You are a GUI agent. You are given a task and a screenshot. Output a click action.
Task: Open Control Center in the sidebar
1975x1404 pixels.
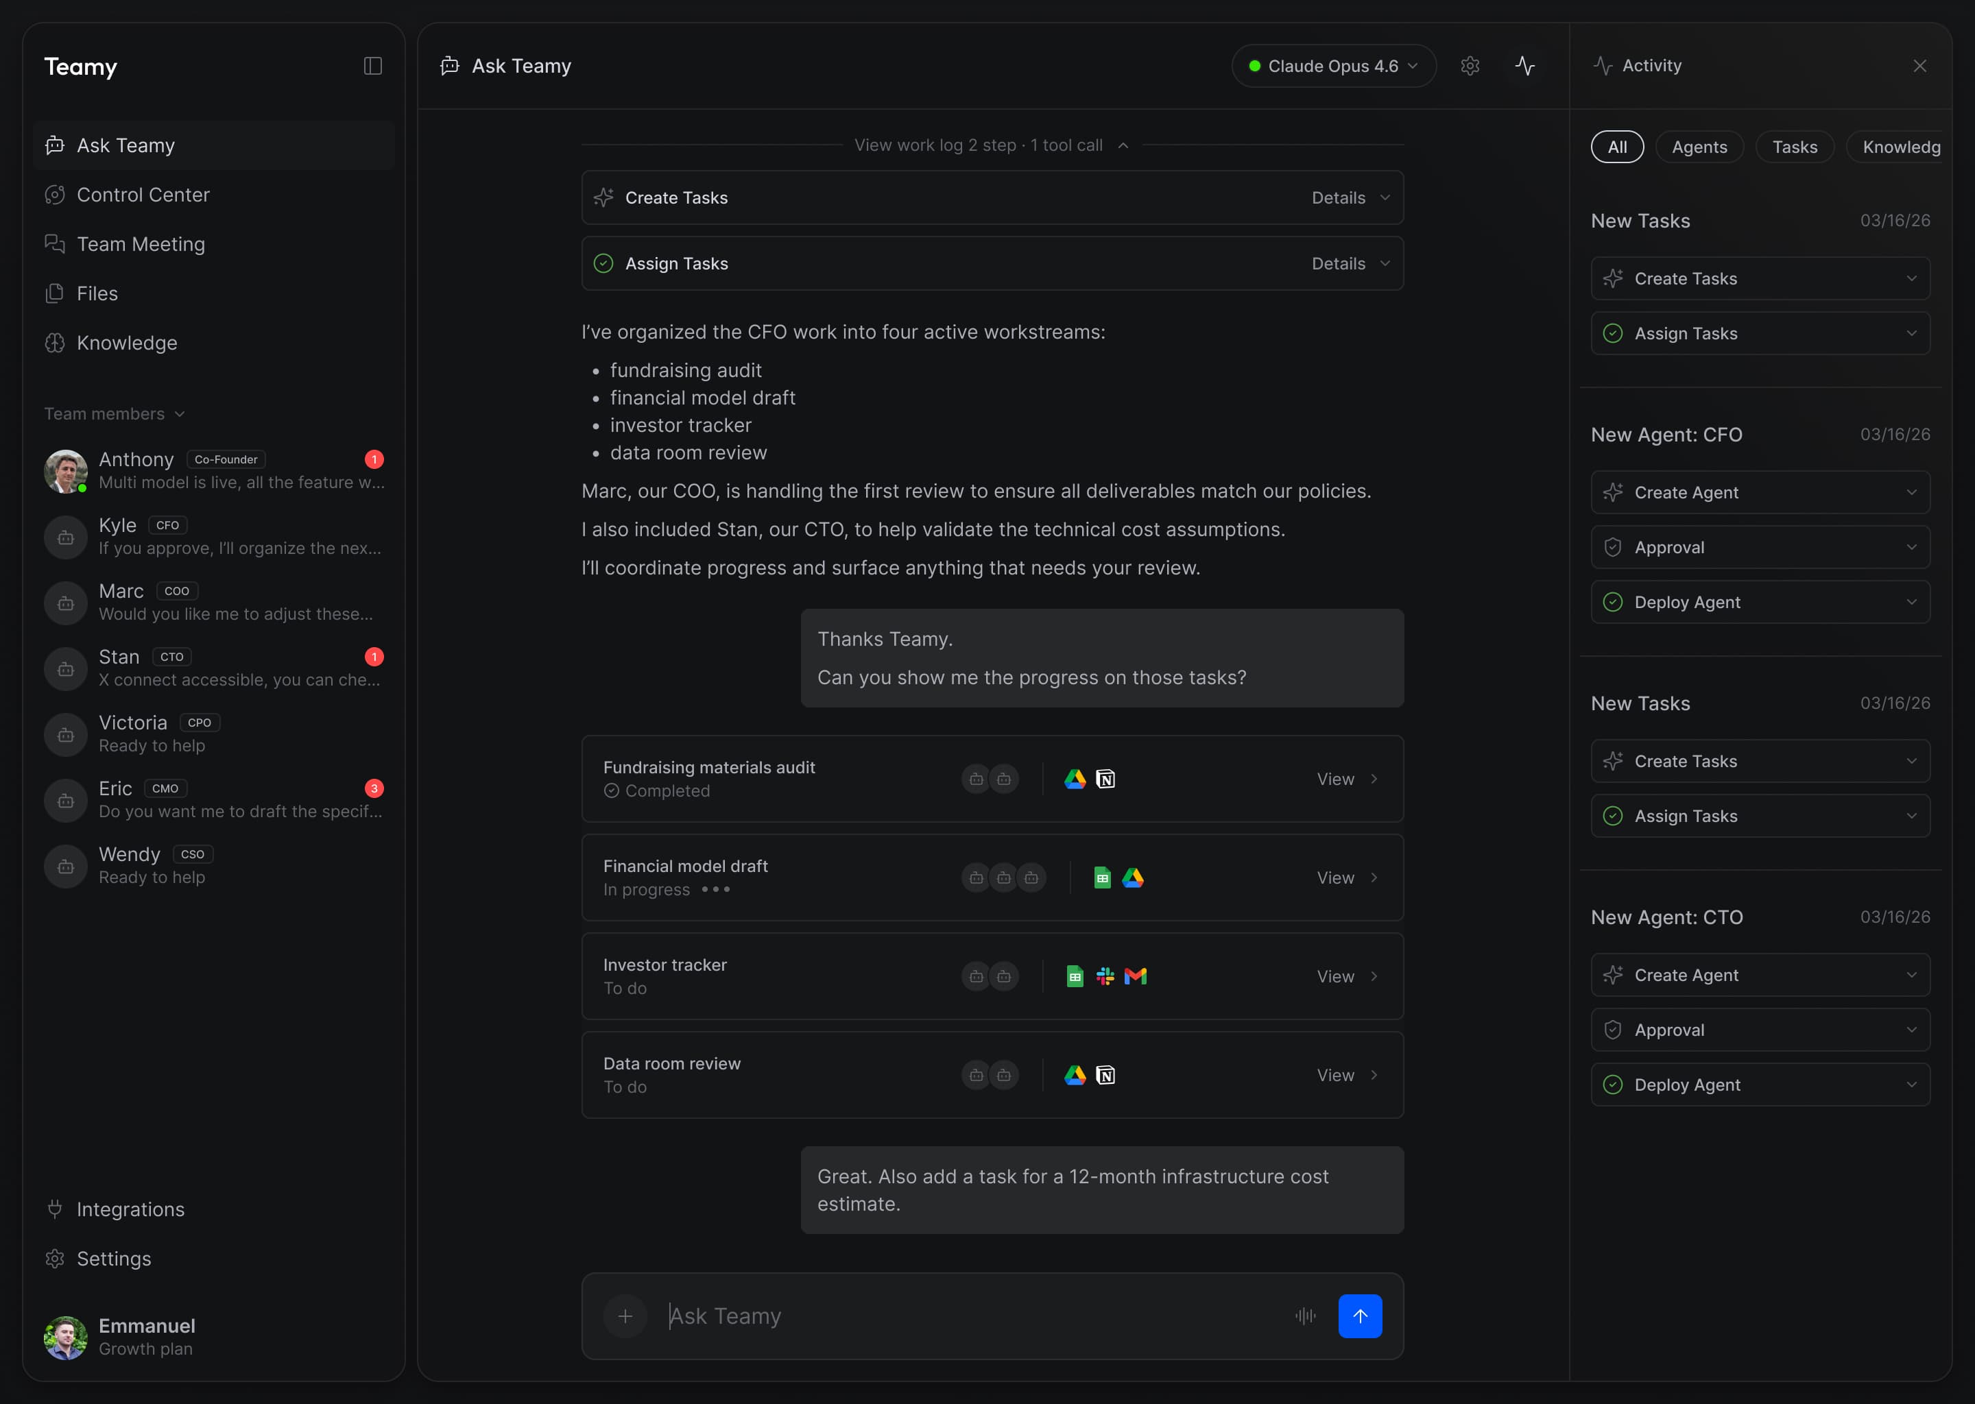143,195
